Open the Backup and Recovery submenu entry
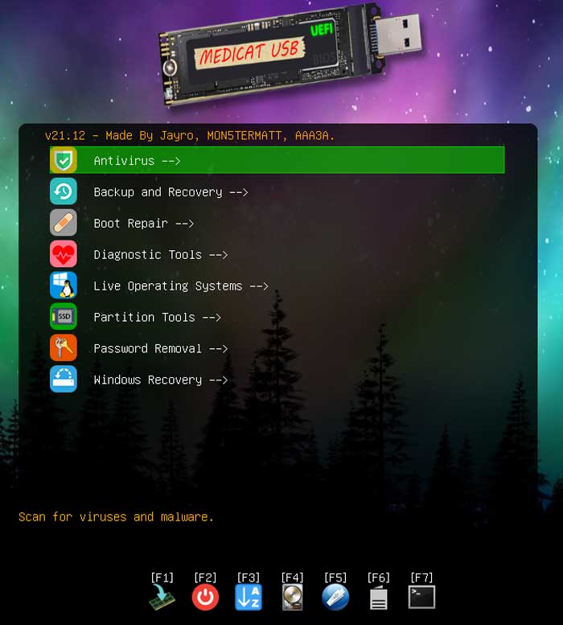The width and height of the screenshot is (563, 625). click(171, 192)
